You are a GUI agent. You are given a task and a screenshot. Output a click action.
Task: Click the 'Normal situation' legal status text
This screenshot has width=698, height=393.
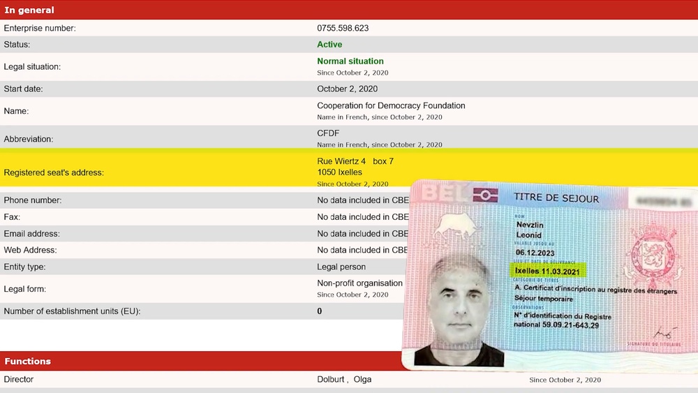[x=350, y=61]
